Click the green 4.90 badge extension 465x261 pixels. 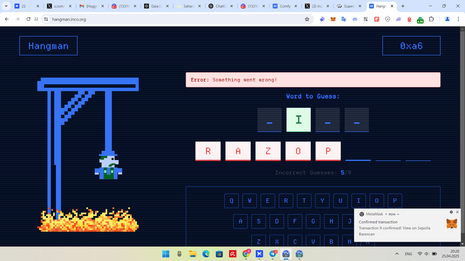click(420, 20)
